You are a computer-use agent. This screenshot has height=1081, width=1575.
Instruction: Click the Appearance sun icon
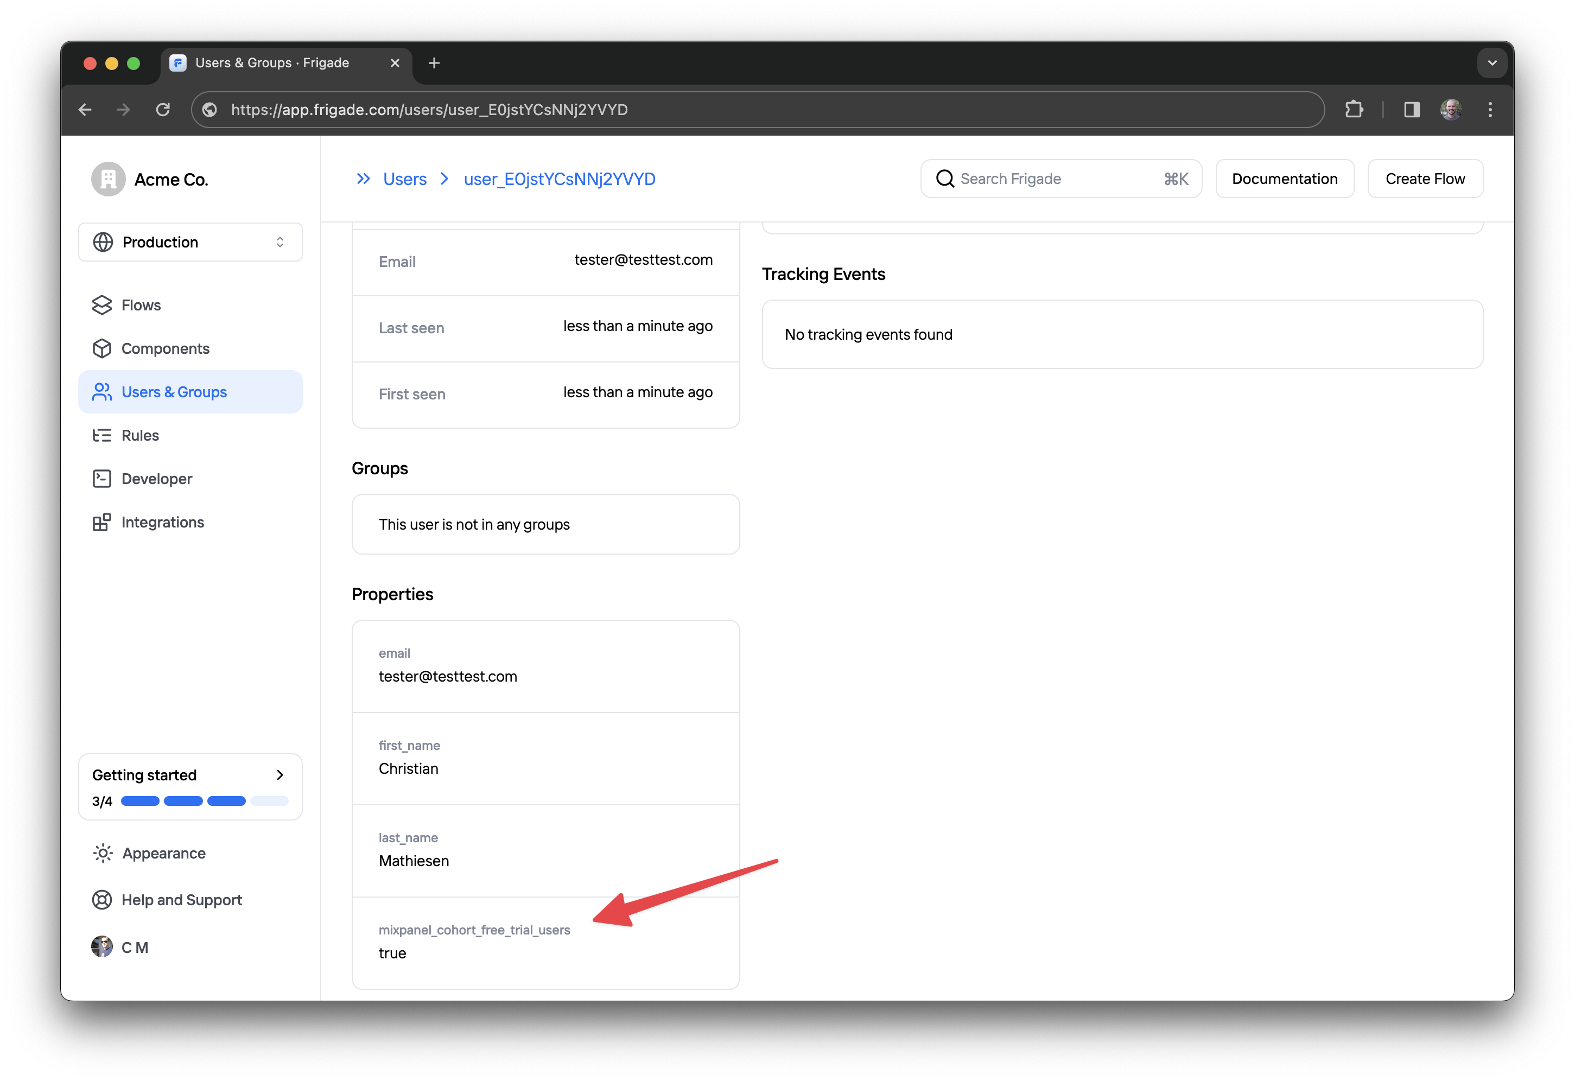[103, 853]
